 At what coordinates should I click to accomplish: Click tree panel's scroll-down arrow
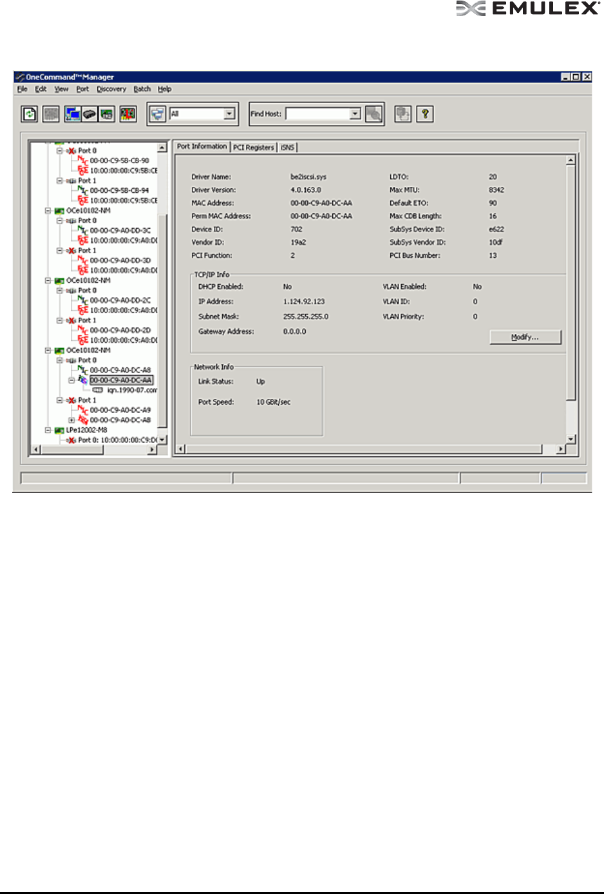click(x=162, y=440)
